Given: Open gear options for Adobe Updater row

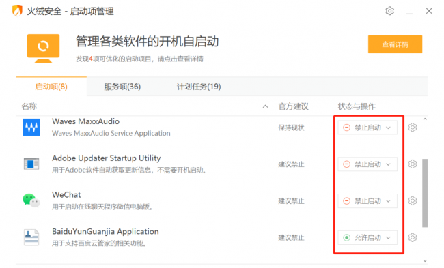Looking at the screenshot, I should pyautogui.click(x=413, y=164).
